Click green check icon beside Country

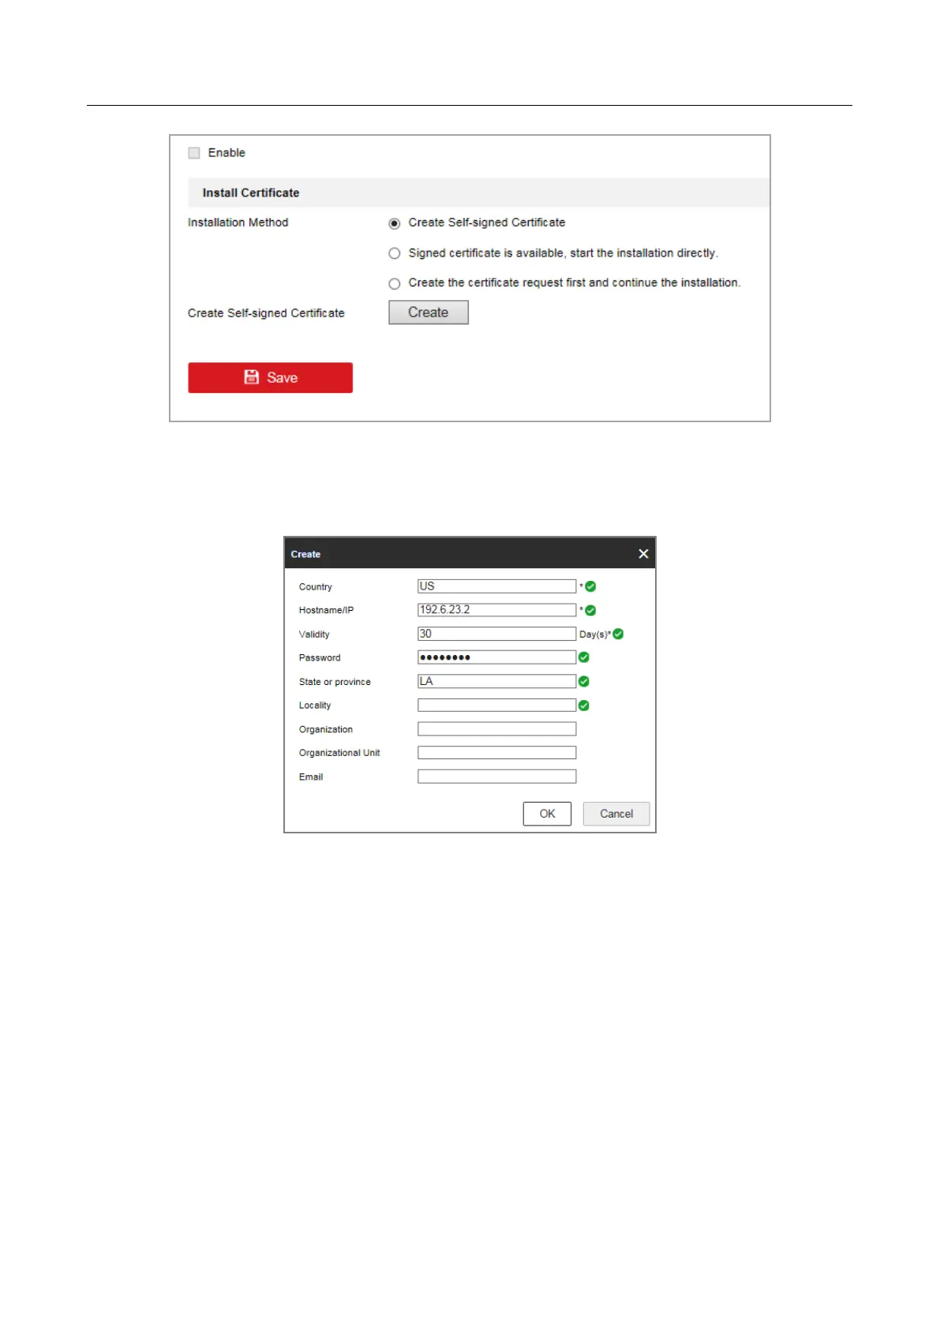[590, 586]
